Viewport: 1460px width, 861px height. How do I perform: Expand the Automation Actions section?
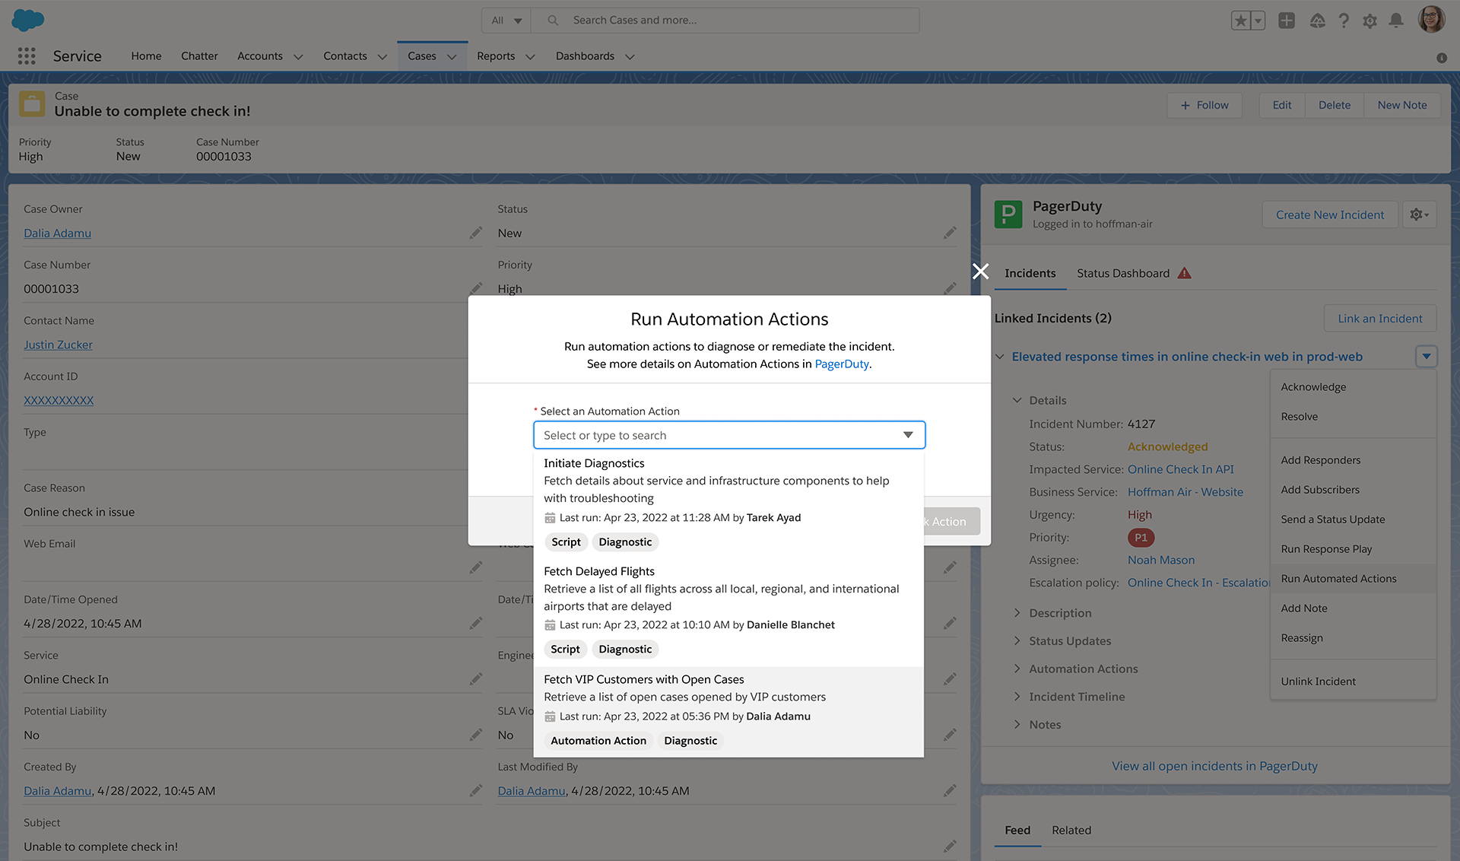click(x=1017, y=668)
